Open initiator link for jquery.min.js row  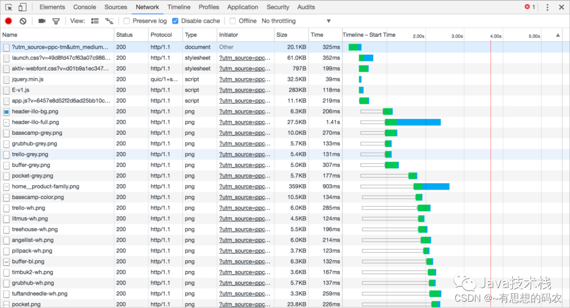245,80
